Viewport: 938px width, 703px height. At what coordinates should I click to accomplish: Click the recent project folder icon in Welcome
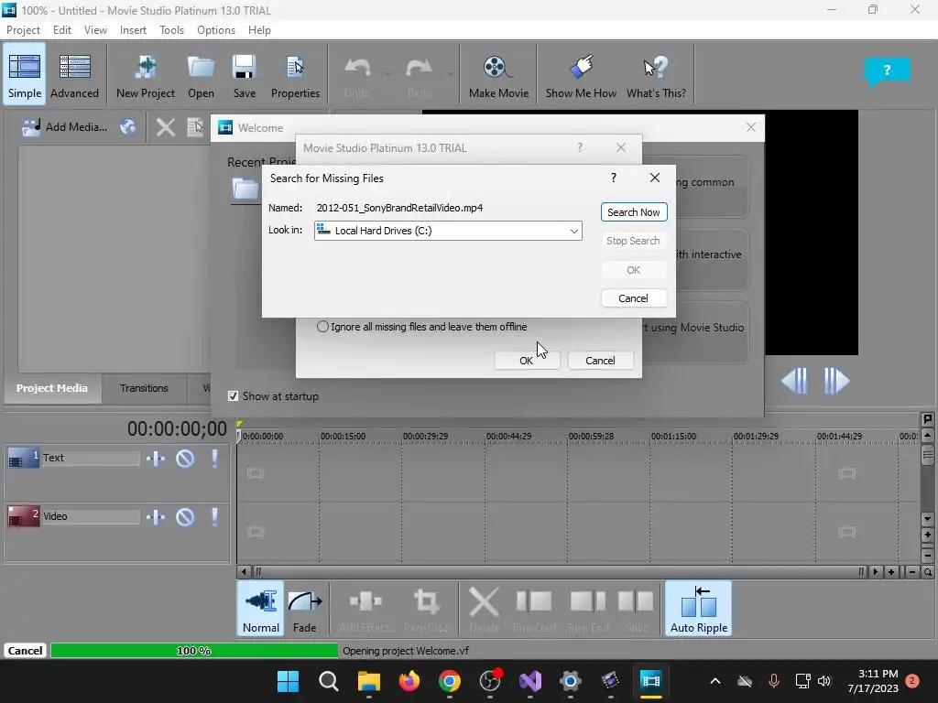coord(245,189)
